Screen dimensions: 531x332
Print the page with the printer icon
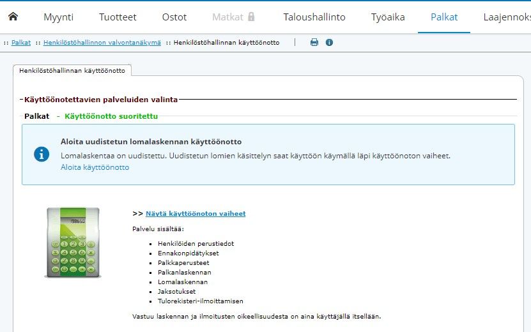point(314,42)
